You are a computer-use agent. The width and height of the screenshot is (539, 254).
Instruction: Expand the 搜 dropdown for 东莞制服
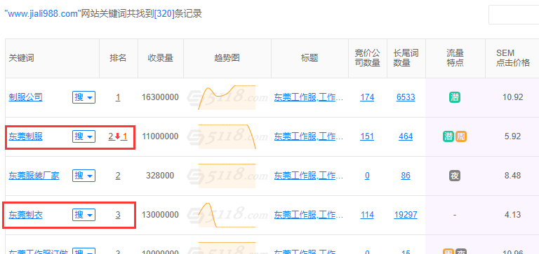tap(84, 136)
